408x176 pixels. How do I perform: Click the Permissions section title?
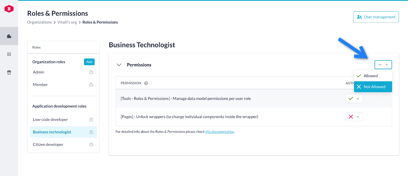click(139, 65)
